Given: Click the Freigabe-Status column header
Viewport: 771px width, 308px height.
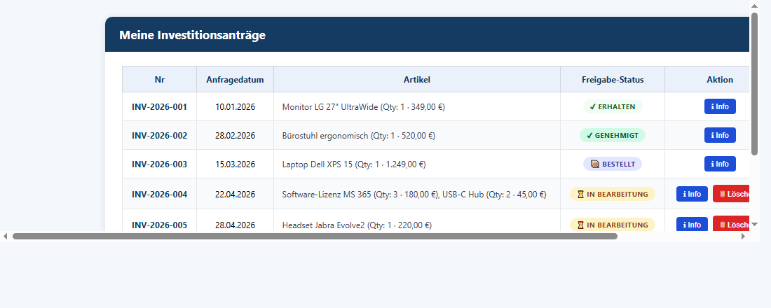Looking at the screenshot, I should (x=613, y=80).
